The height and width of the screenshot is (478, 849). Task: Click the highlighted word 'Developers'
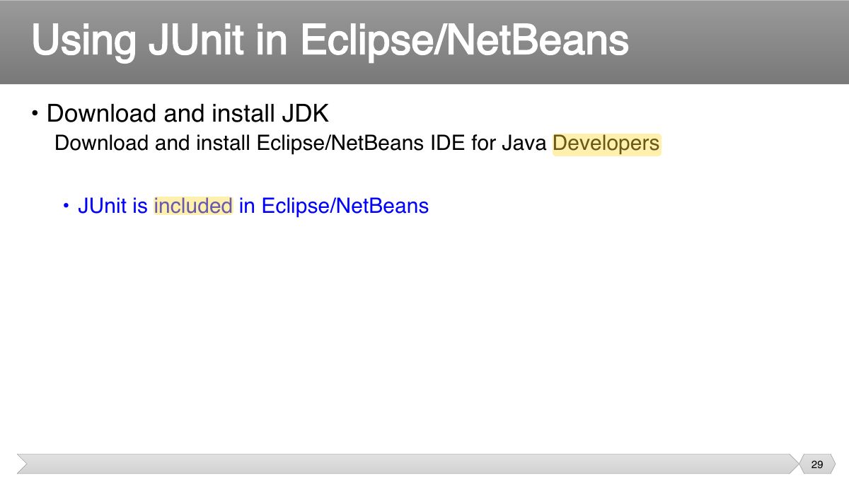pyautogui.click(x=606, y=144)
